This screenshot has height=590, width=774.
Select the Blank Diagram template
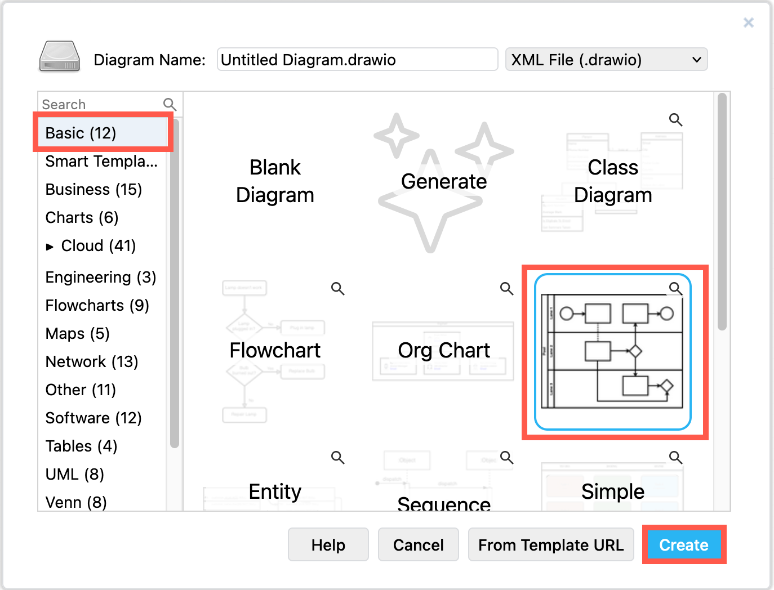coord(275,181)
